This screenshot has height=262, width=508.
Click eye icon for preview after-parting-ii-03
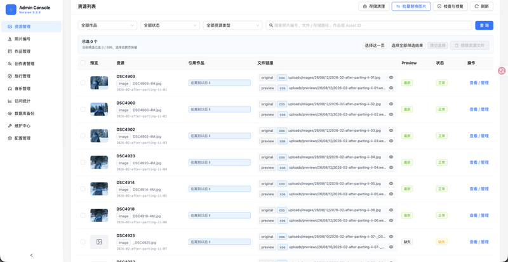[391, 141]
